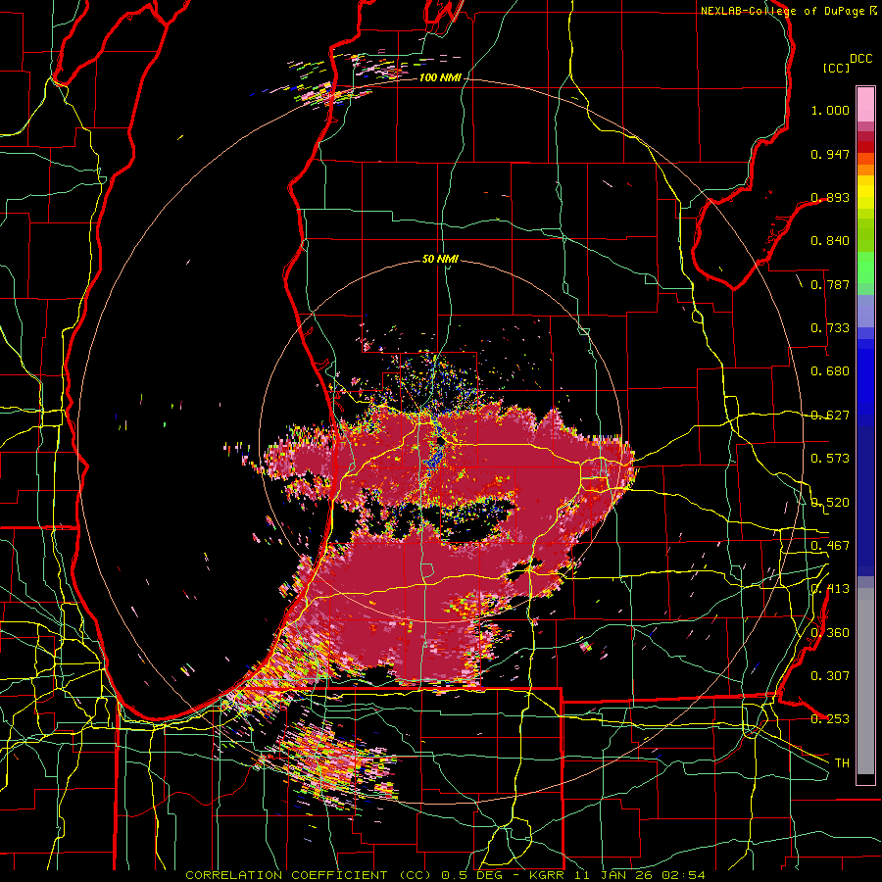
Task: Select the 0.413 scale value
Action: click(x=830, y=589)
